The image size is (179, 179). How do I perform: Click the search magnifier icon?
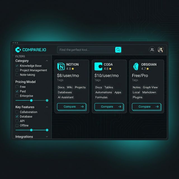pos(118,50)
